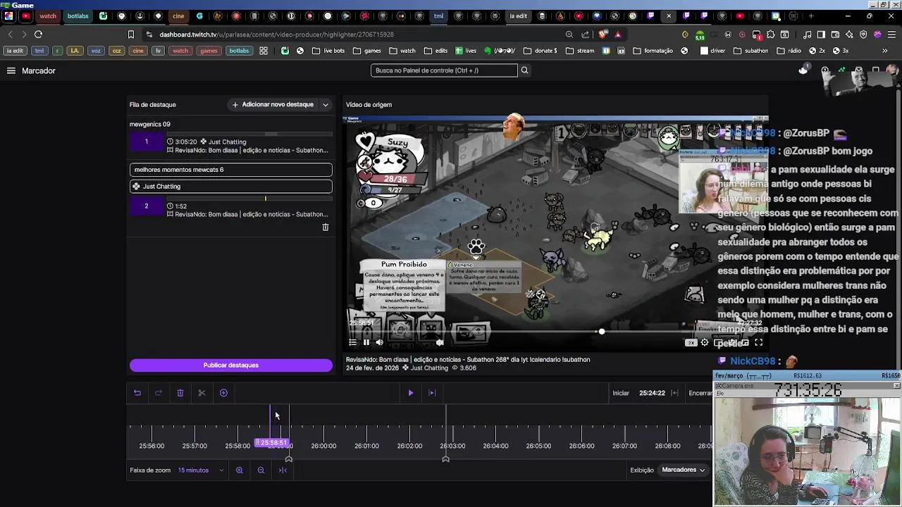Open the 'games' bookmark chip
Viewport: 902px width, 507px height.
pyautogui.click(x=209, y=51)
